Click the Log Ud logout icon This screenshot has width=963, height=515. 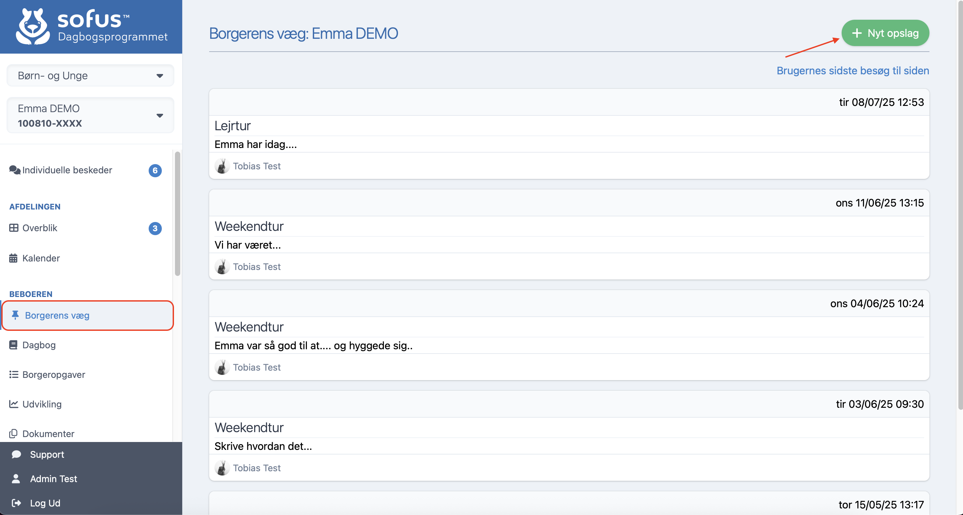16,503
